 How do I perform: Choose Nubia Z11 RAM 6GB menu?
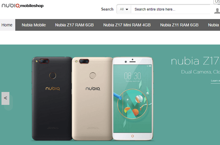(179, 25)
